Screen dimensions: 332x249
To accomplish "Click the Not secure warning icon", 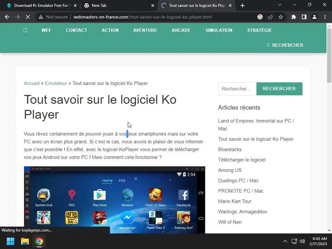I will click(41, 17).
